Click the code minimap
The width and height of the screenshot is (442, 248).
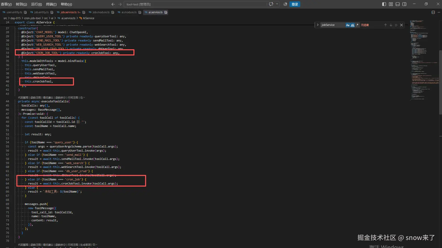click(x=424, y=60)
